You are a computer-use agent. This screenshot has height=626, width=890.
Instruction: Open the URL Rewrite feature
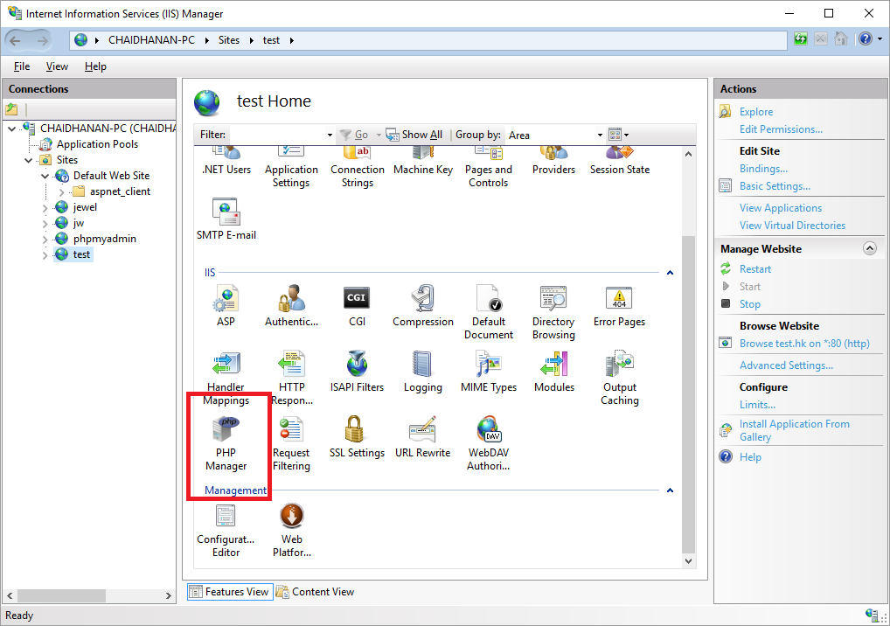pos(423,437)
